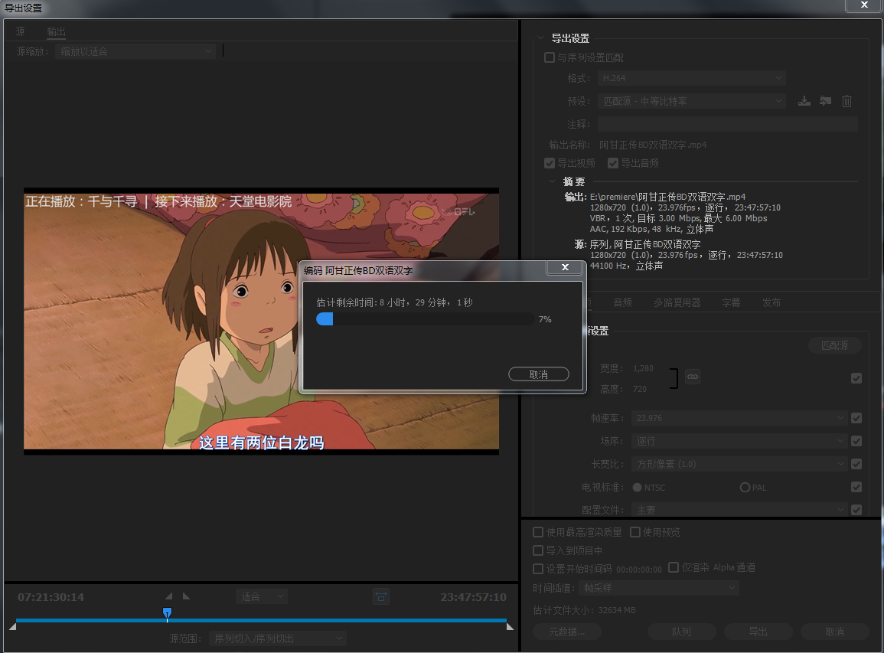This screenshot has width=884, height=653.
Task: Click the delete preset trash icon
Action: point(846,101)
